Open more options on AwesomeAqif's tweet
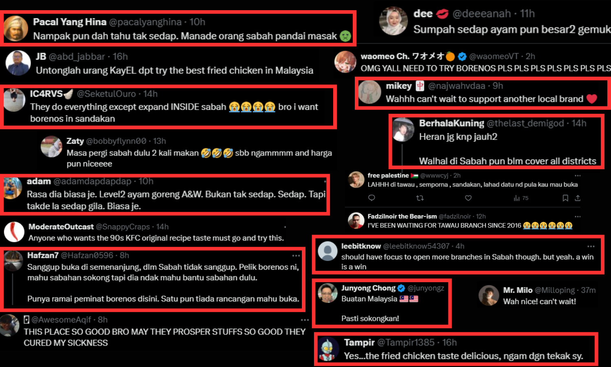 tap(305, 320)
